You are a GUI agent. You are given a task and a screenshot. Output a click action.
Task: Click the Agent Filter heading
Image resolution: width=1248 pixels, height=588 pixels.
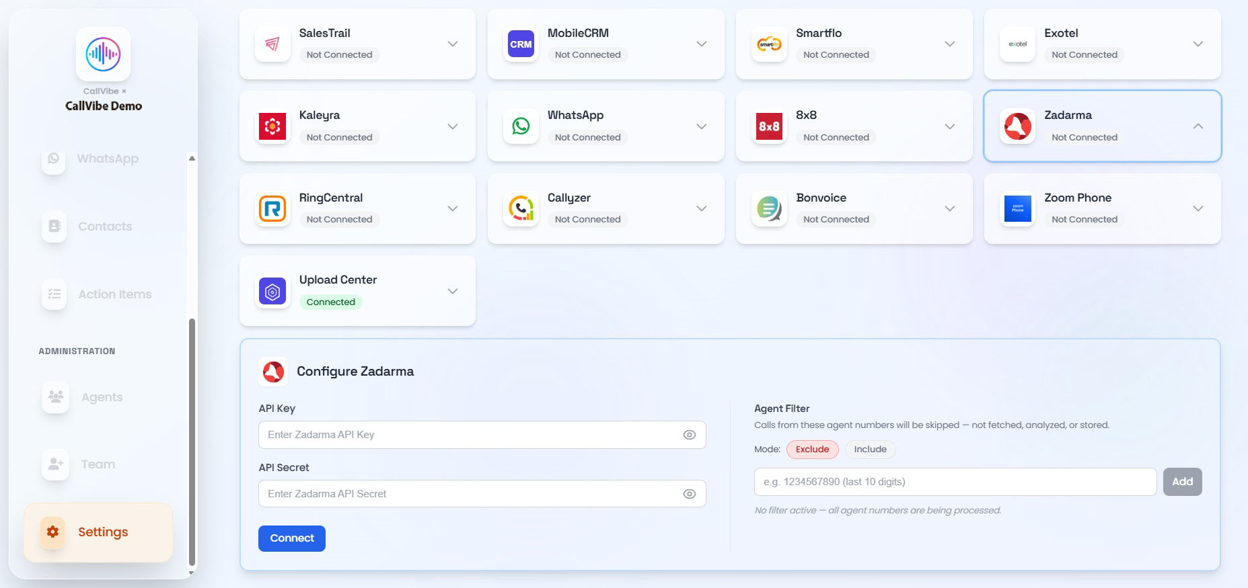click(782, 409)
